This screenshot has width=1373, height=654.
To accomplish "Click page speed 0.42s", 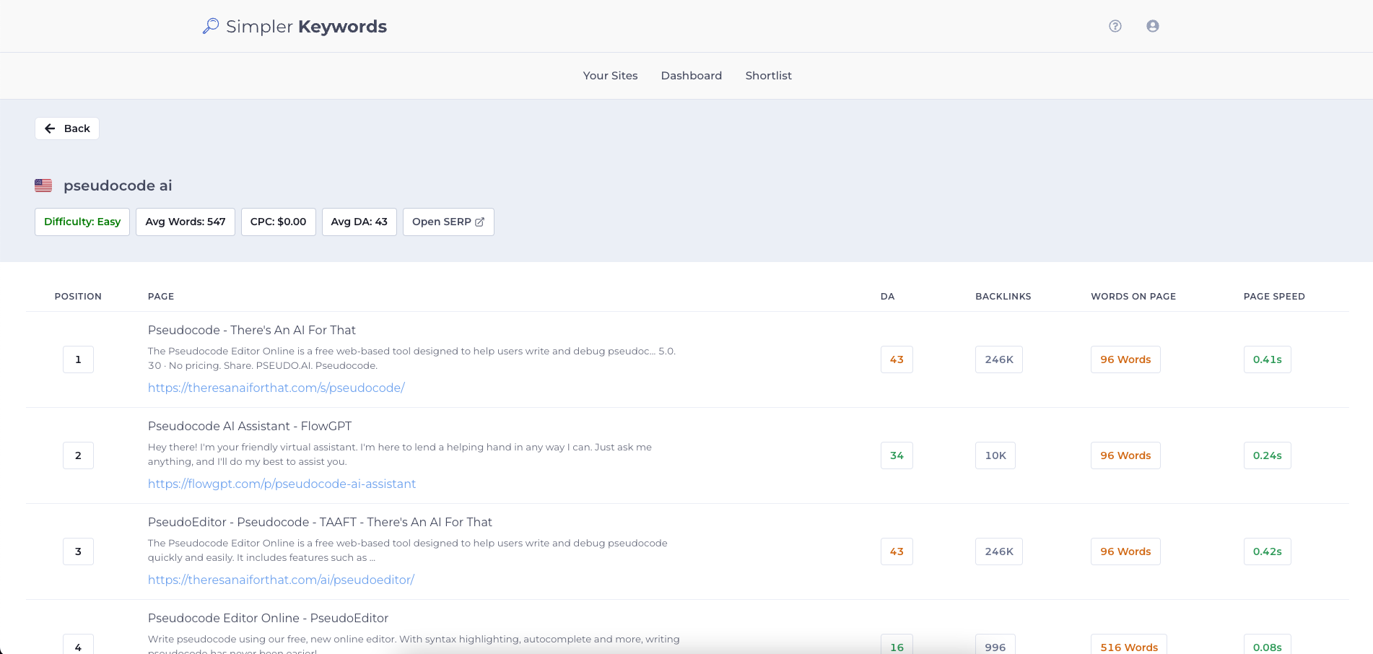I will [x=1268, y=551].
